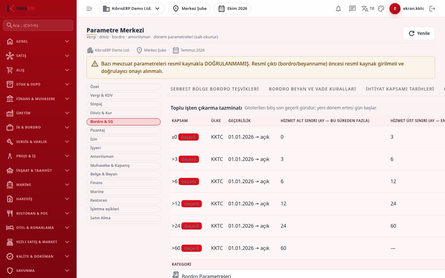
Task: Click the Geçerli badge in the >12 row
Action: [x=192, y=204]
